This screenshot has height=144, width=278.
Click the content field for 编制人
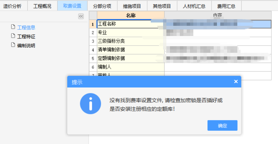(x=218, y=67)
